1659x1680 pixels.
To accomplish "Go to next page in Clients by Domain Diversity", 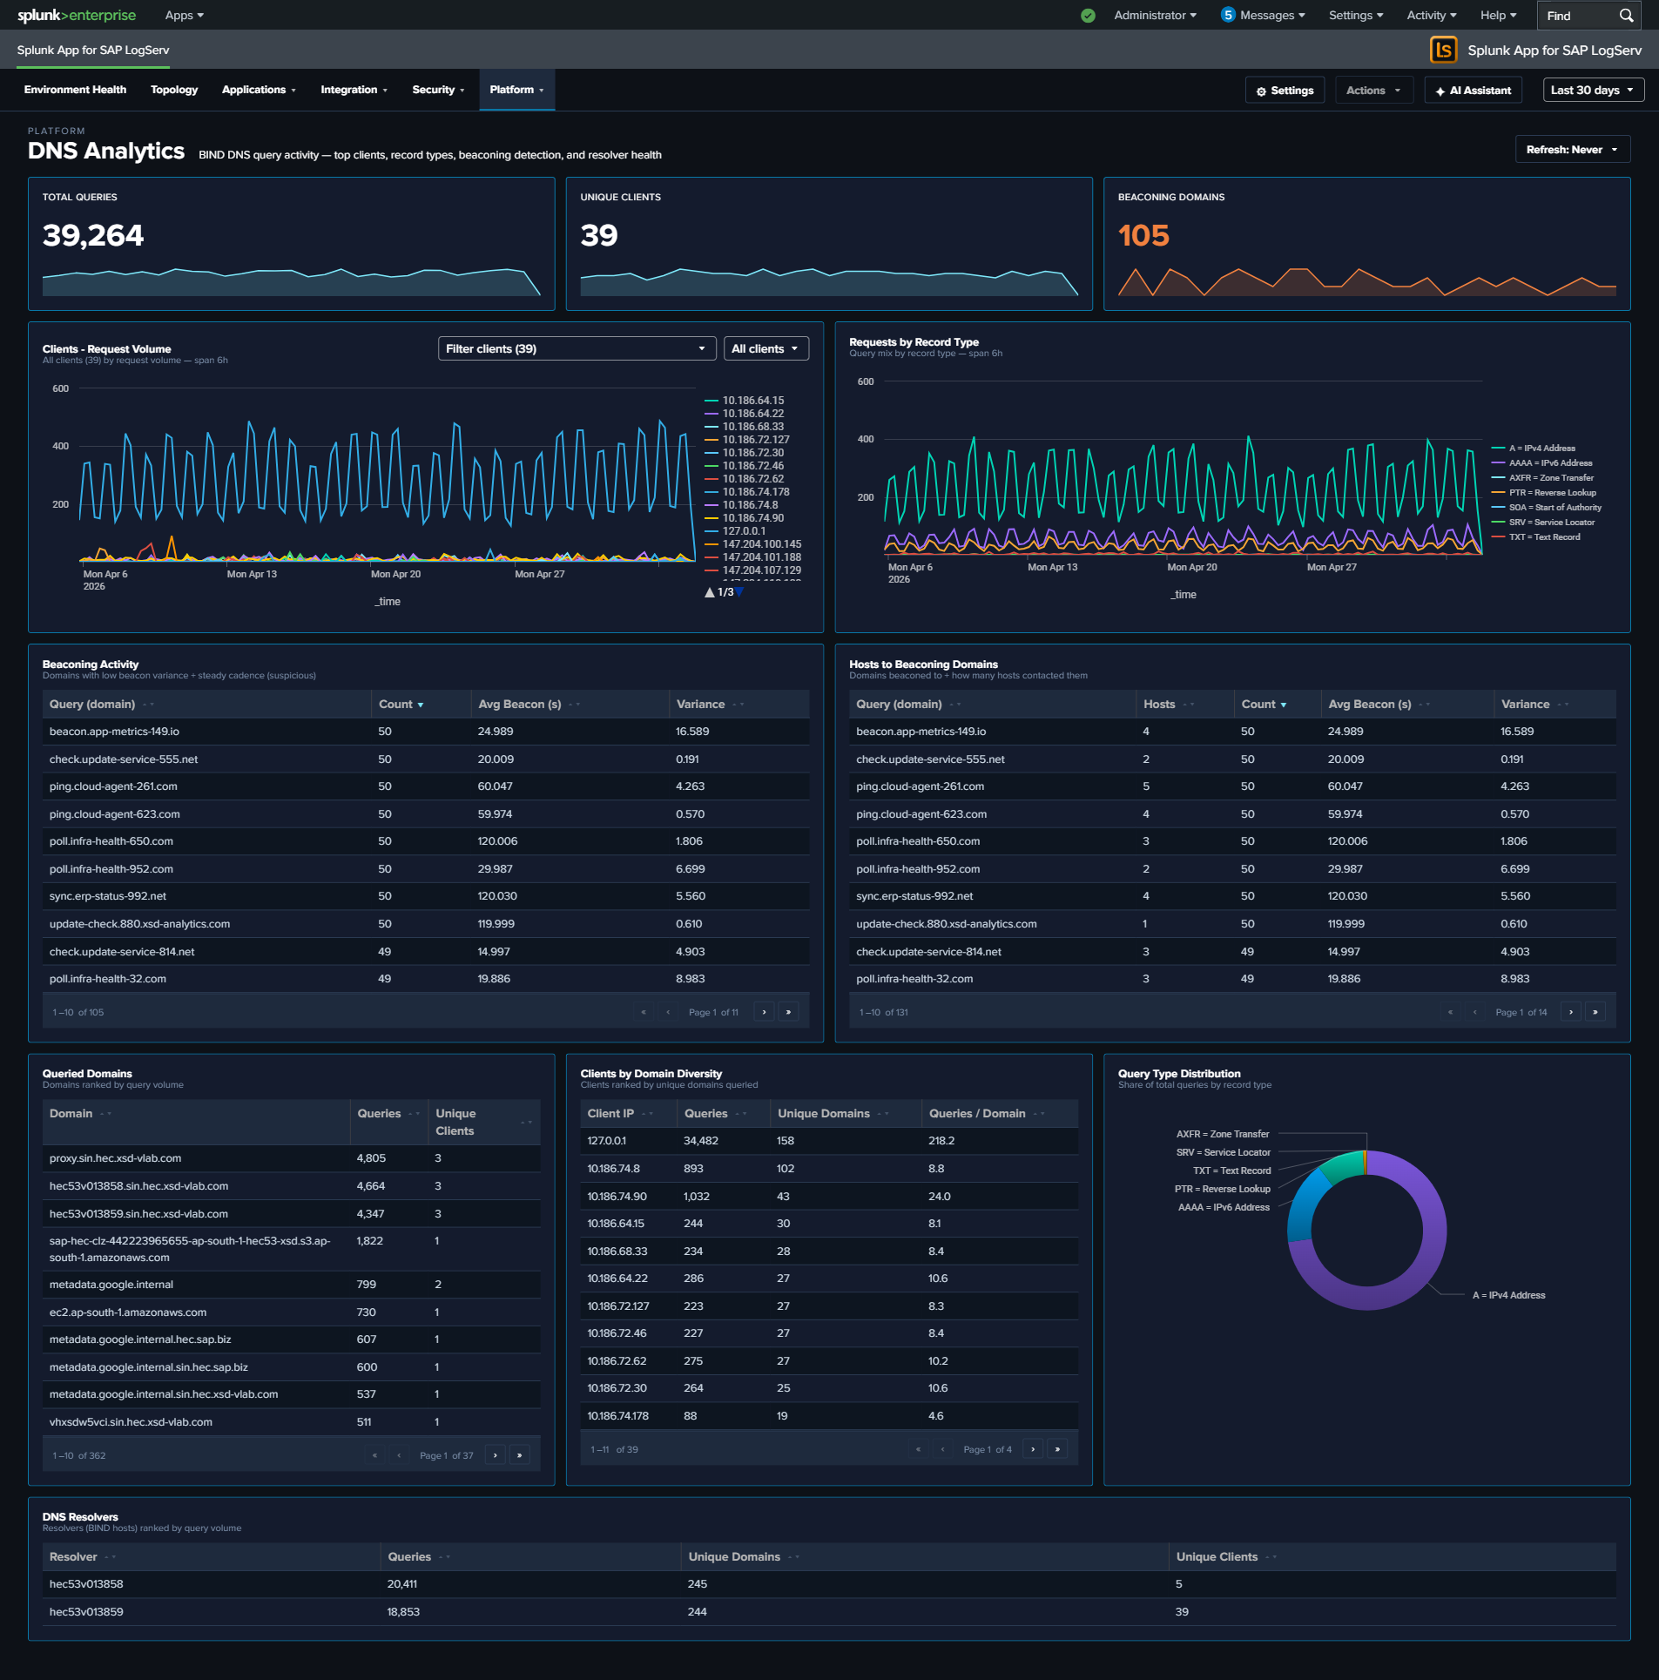I will click(1033, 1449).
